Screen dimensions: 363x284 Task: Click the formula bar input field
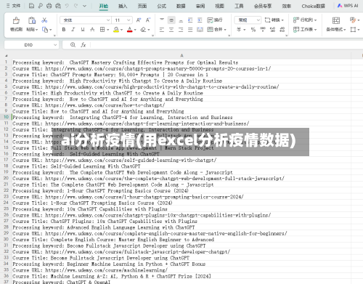(x=227, y=45)
